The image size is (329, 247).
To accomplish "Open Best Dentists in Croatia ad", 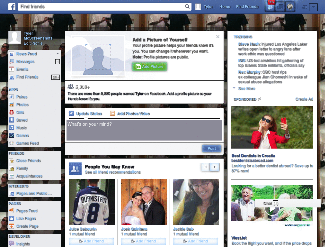I will (x=253, y=156).
